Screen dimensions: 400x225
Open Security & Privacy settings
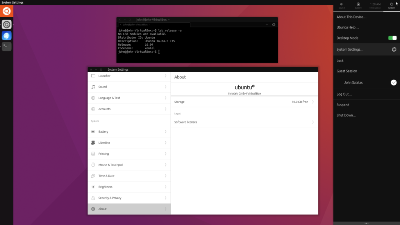(x=129, y=198)
